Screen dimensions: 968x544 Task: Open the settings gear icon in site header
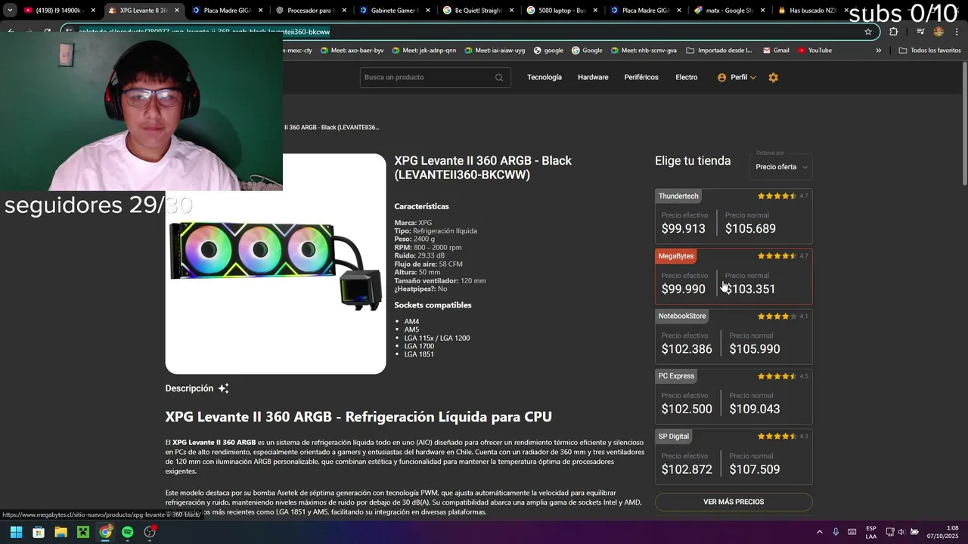click(x=773, y=77)
